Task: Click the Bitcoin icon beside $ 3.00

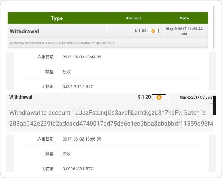Action: click(x=153, y=31)
